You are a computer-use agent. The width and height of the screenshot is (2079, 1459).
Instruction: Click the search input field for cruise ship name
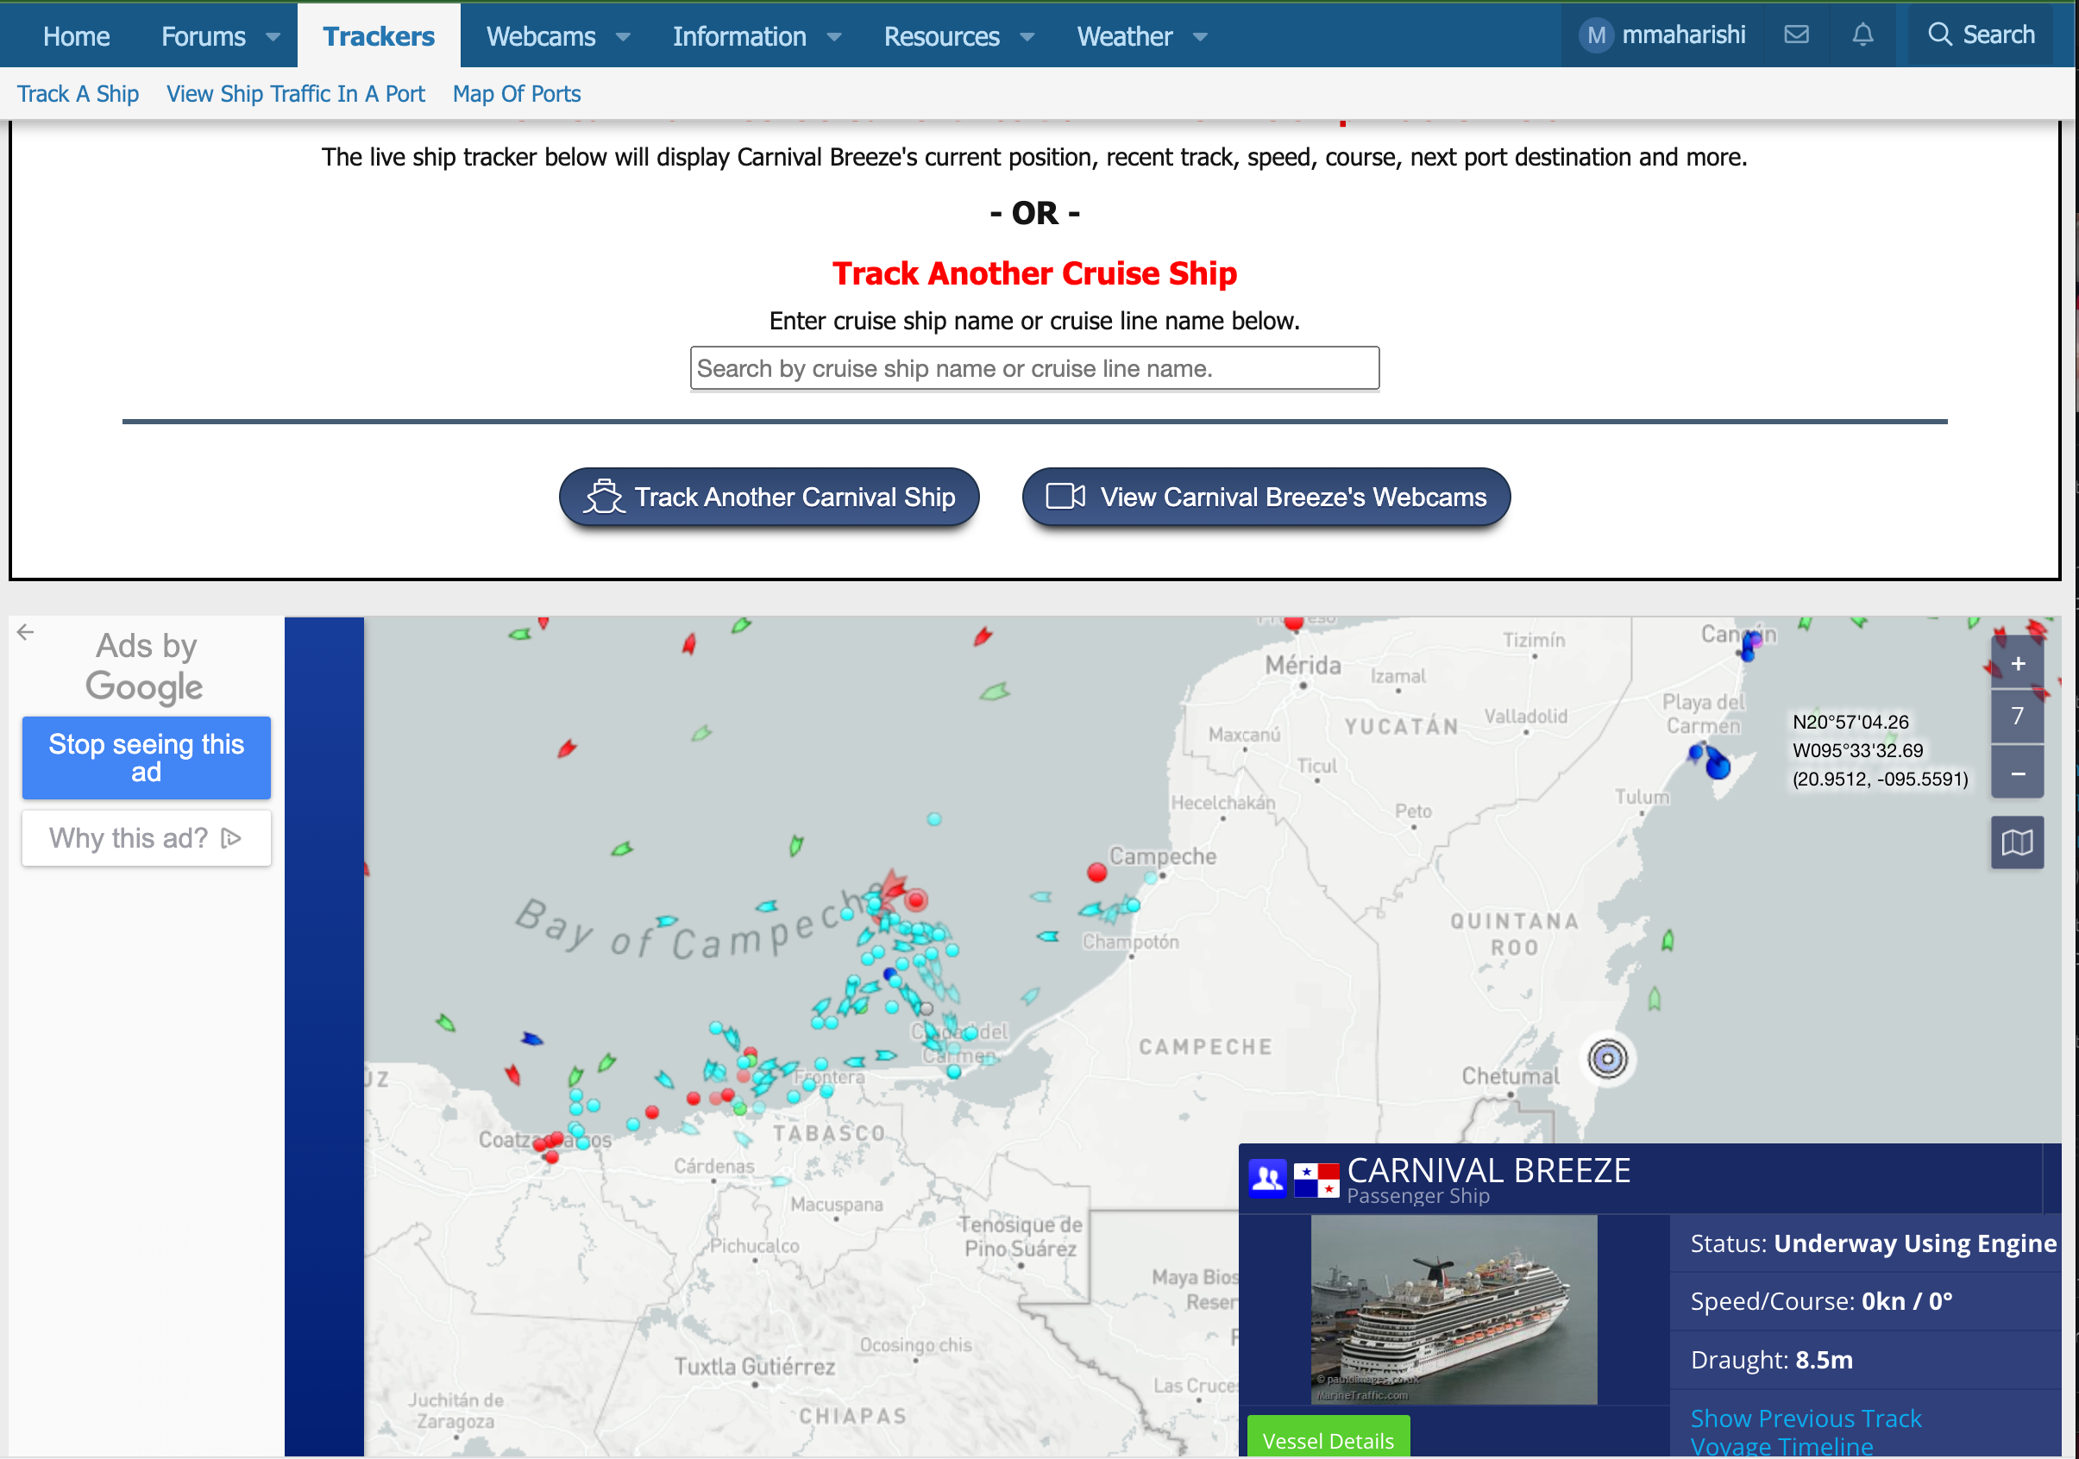point(1036,369)
